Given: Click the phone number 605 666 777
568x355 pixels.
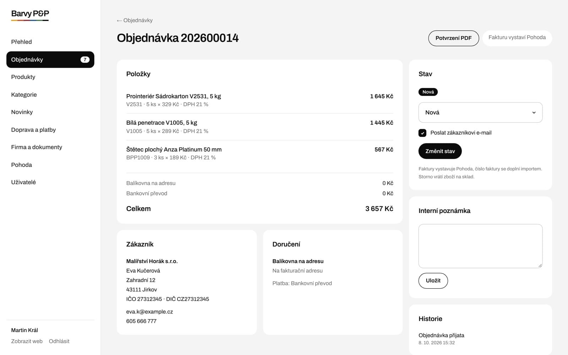Looking at the screenshot, I should pos(141,321).
